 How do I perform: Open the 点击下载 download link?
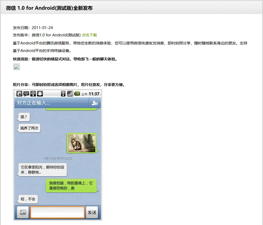click(89, 35)
